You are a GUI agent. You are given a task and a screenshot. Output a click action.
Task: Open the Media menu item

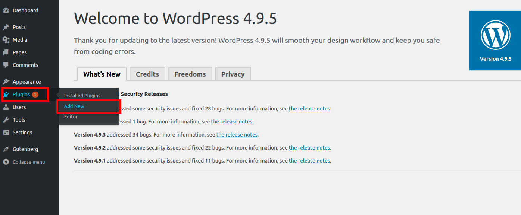pos(29,40)
